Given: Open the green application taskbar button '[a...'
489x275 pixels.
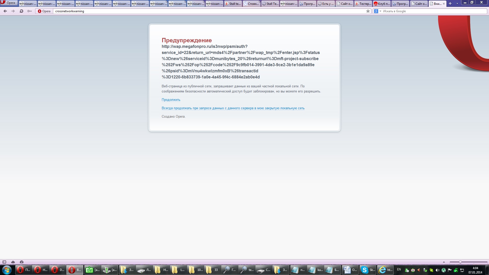Looking at the screenshot, I should click(92, 270).
